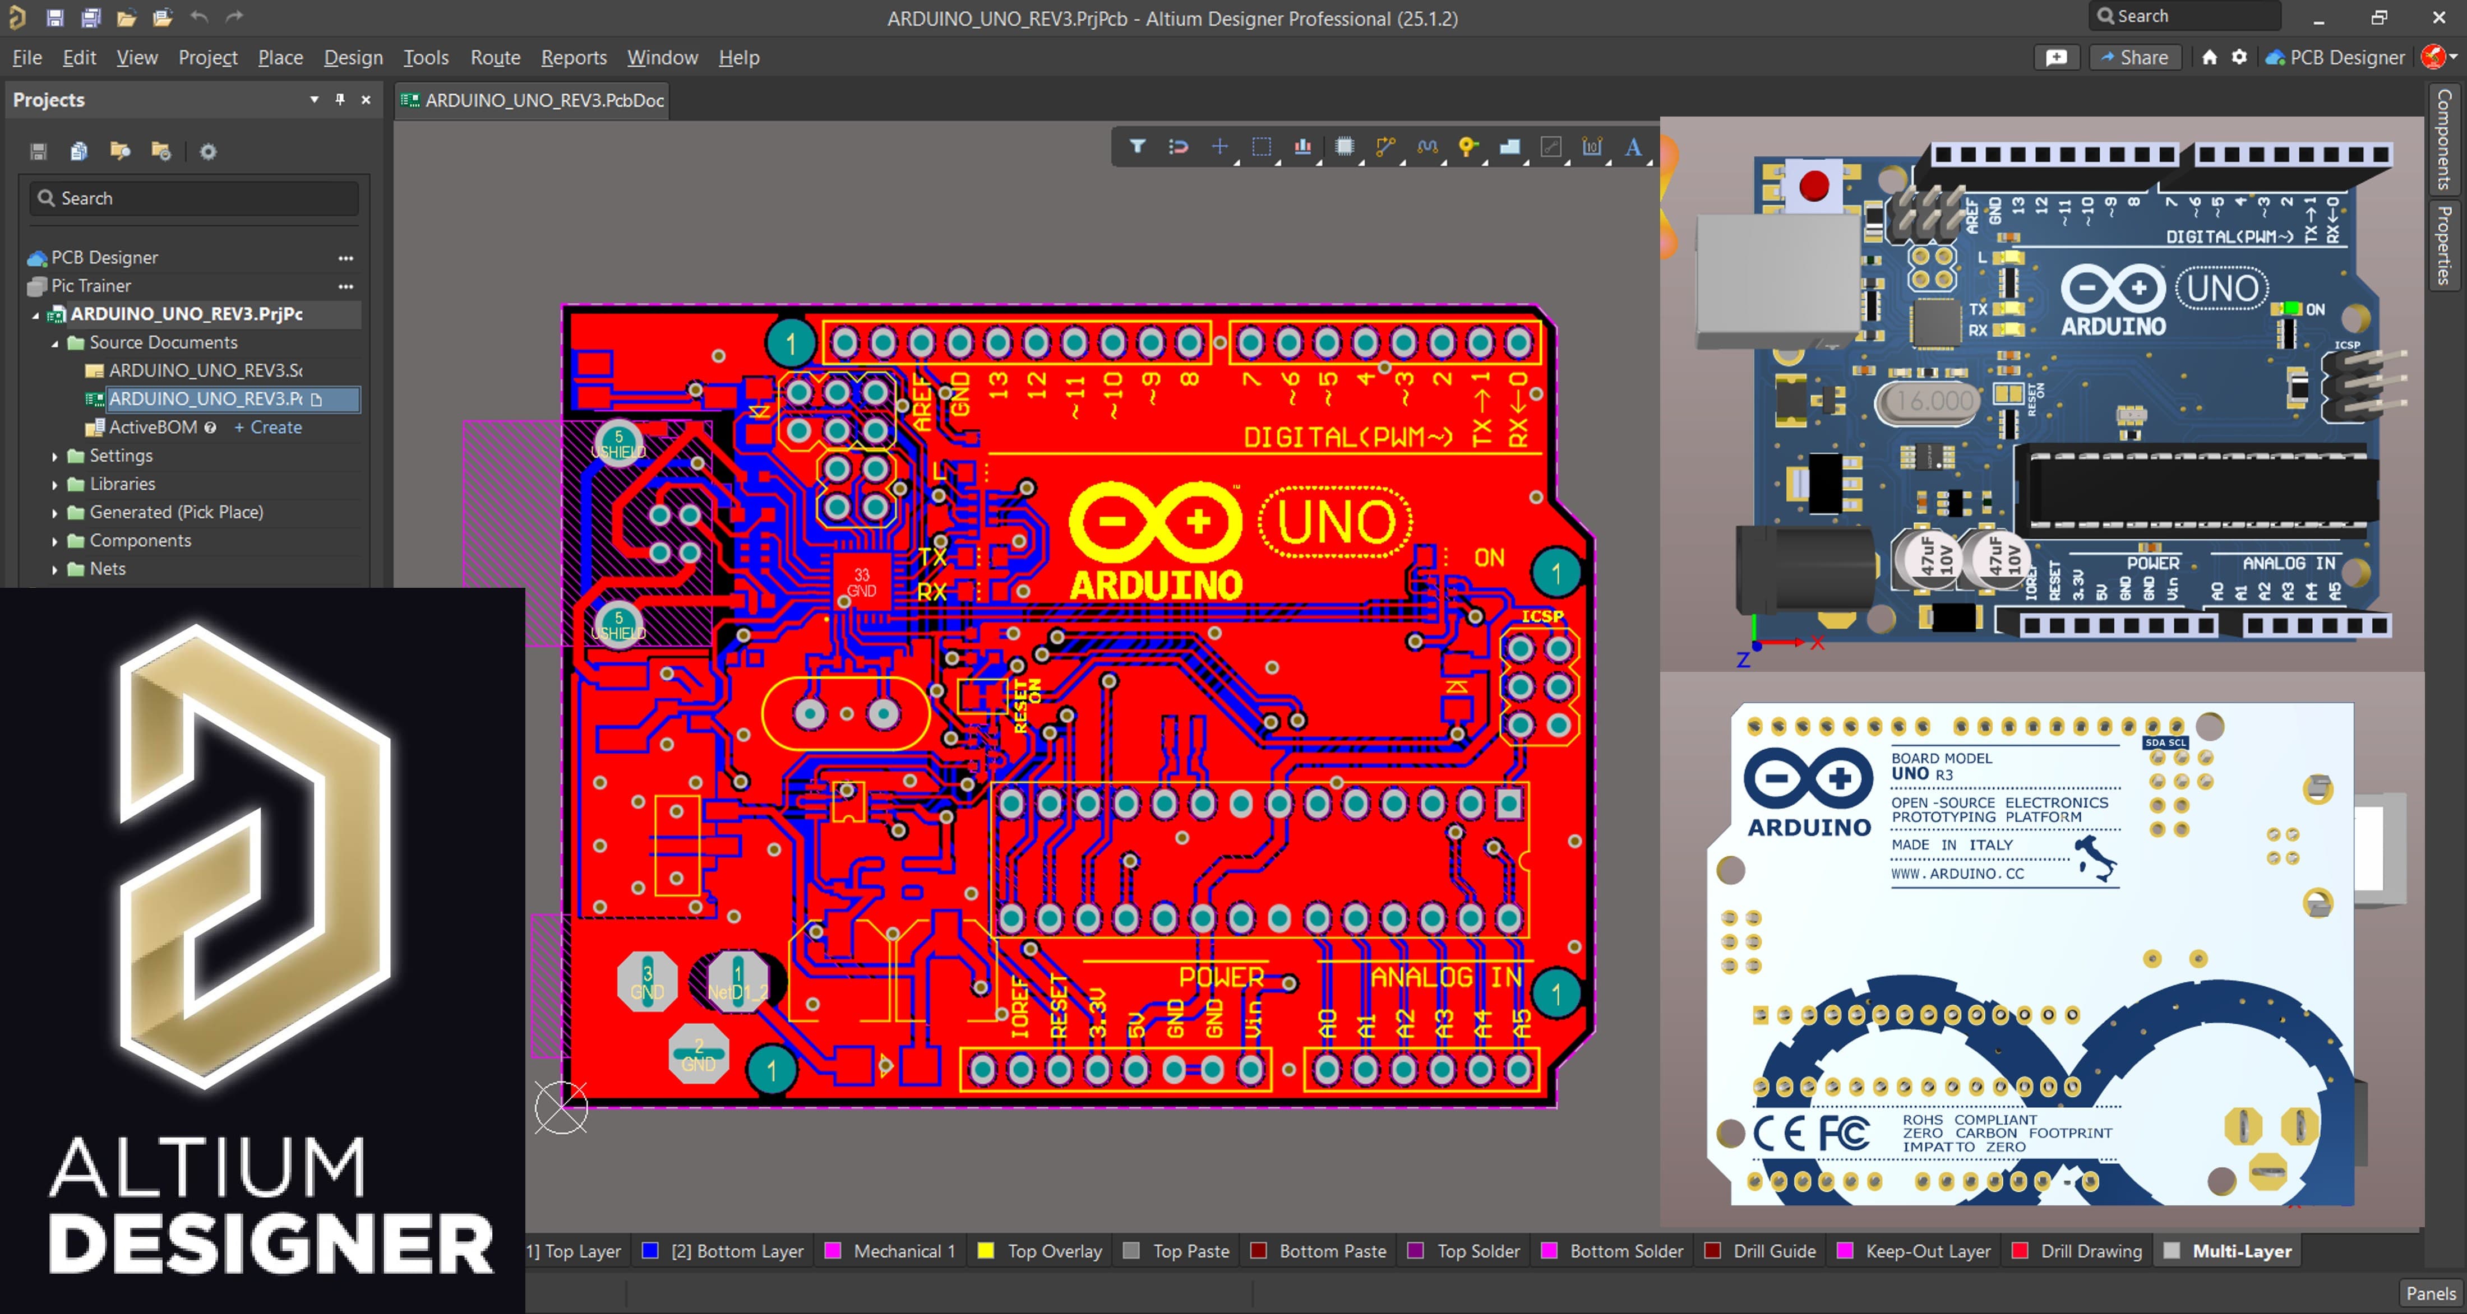Pick the Place String text tool

point(1634,146)
